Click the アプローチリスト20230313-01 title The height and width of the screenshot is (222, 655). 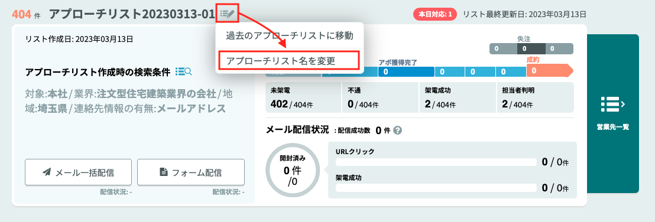point(132,14)
